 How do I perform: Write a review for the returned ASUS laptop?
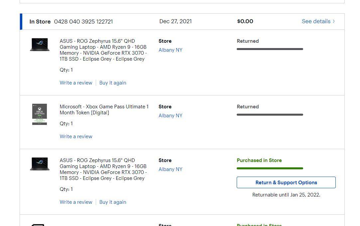pyautogui.click(x=76, y=83)
